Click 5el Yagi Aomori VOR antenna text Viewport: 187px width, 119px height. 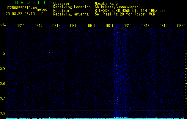tap(125, 14)
